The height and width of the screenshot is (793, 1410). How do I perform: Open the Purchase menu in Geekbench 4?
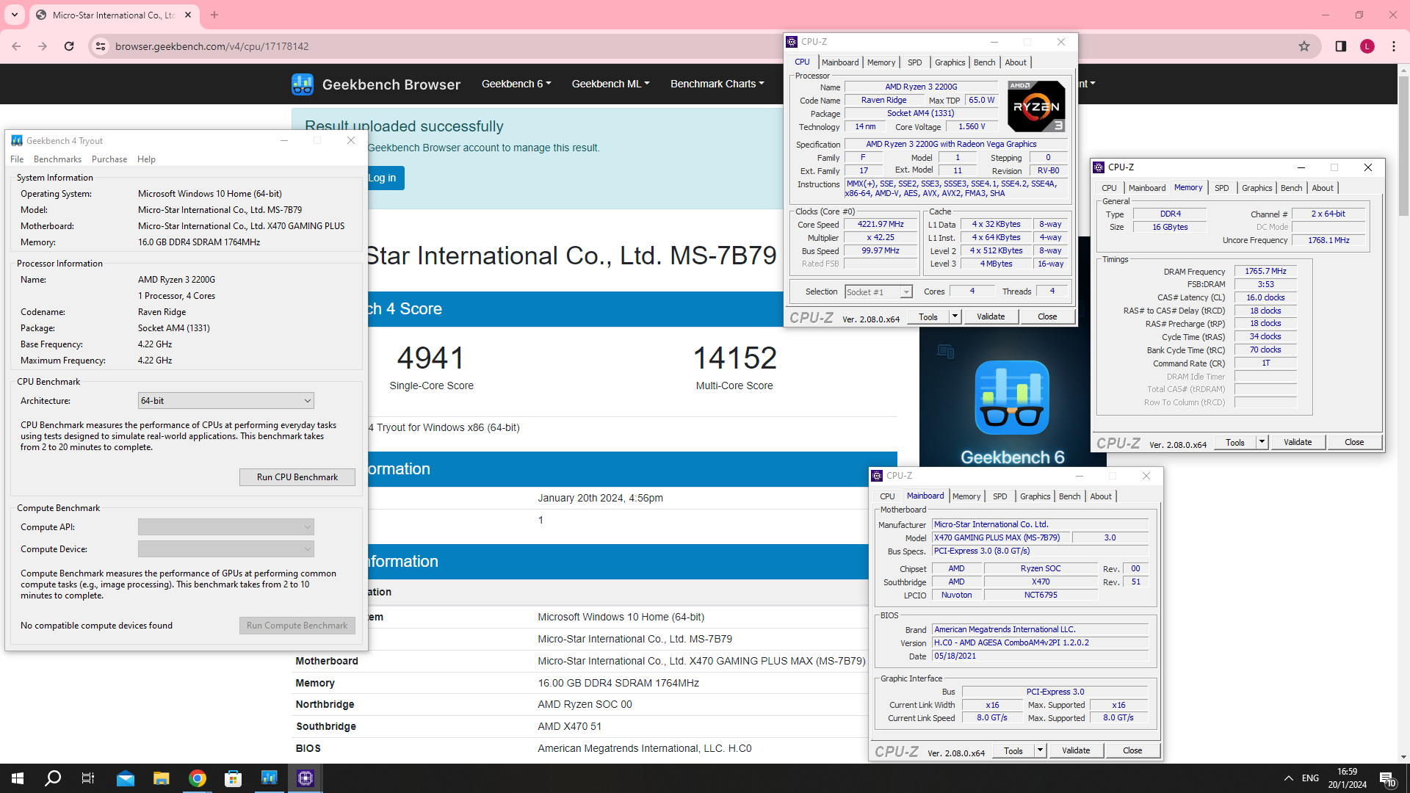(109, 159)
